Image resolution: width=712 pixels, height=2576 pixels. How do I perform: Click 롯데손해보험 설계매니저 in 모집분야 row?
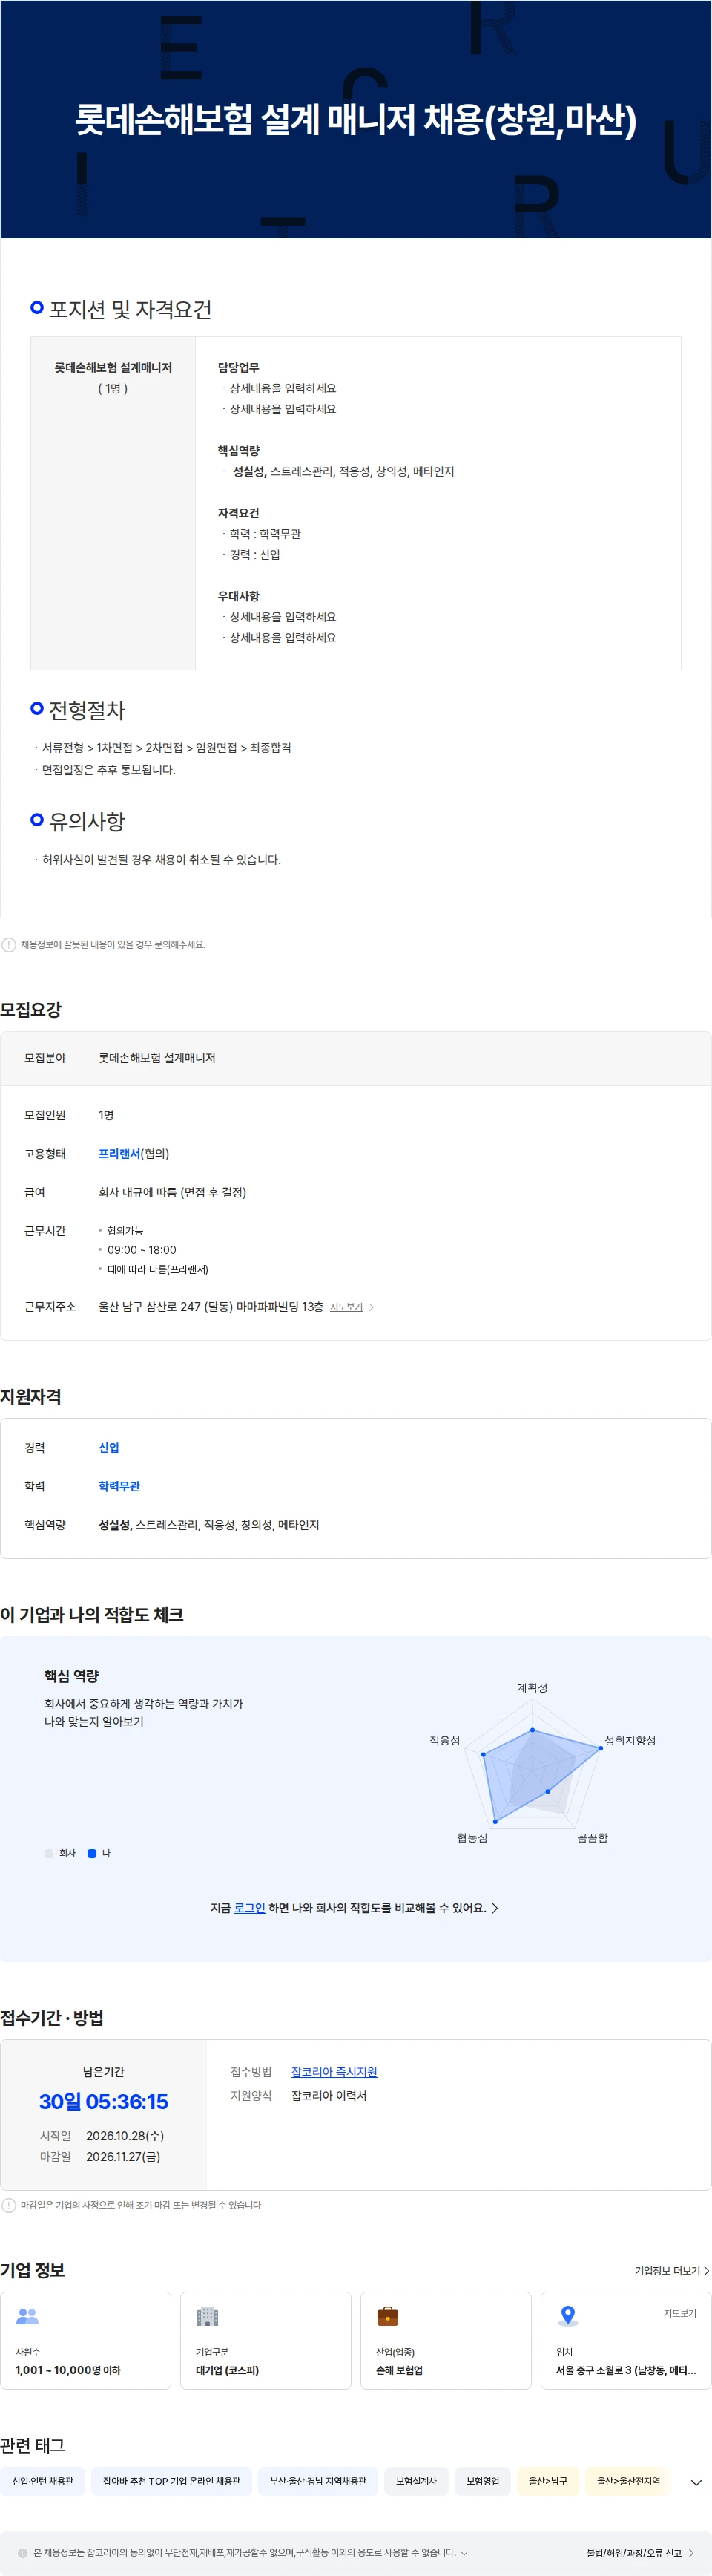pyautogui.click(x=156, y=1057)
